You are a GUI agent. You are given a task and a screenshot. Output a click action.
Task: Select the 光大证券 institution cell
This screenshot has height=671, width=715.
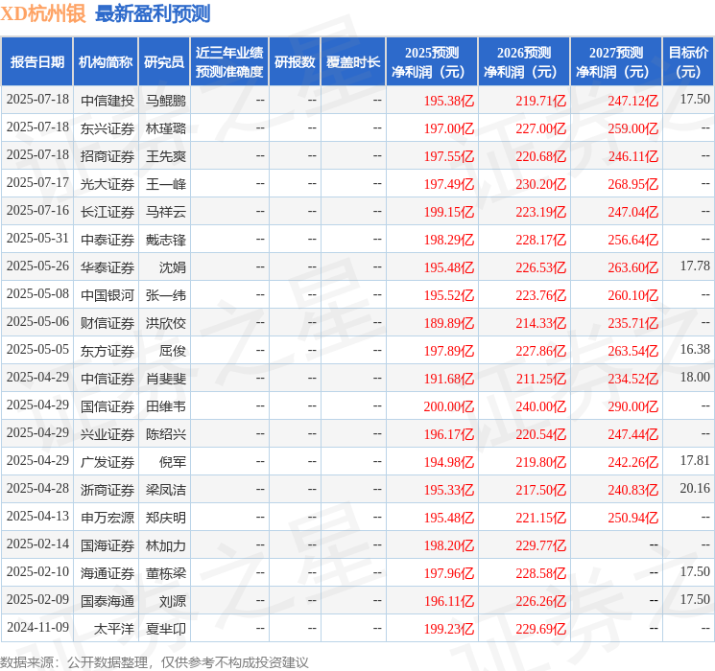point(107,184)
